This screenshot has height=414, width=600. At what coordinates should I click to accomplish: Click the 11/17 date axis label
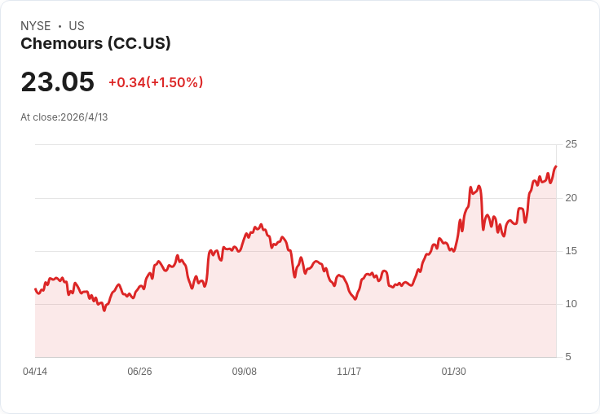[349, 372]
